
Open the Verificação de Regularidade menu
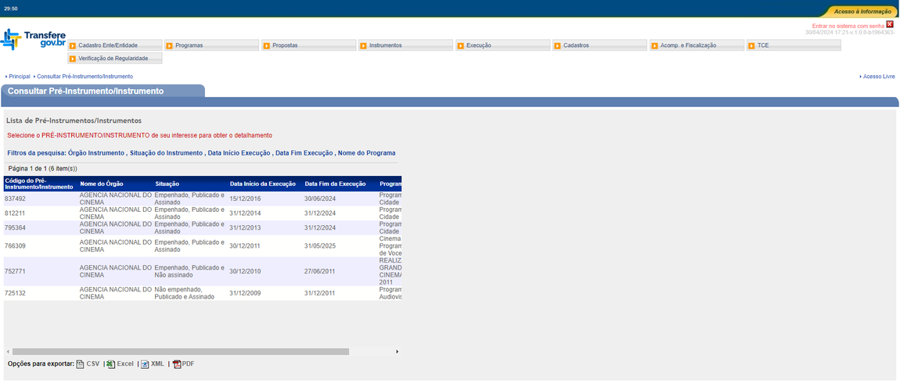point(113,59)
